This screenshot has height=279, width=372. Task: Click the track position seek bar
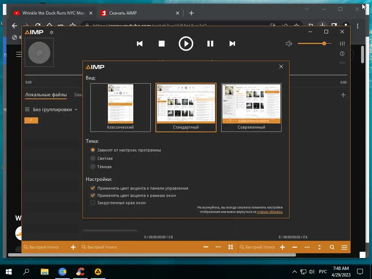(x=186, y=75)
